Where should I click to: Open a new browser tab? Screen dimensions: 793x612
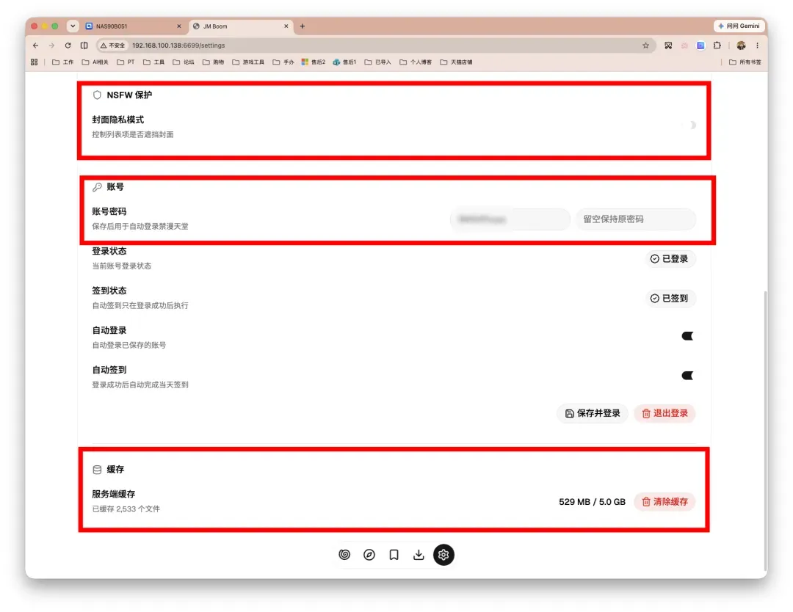tap(303, 26)
